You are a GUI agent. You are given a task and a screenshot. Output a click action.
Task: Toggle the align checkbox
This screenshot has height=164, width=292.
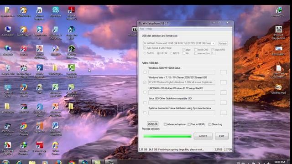click(x=184, y=50)
